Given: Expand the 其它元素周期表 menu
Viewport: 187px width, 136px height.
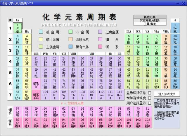Looking at the screenshot, I should pos(150,21).
